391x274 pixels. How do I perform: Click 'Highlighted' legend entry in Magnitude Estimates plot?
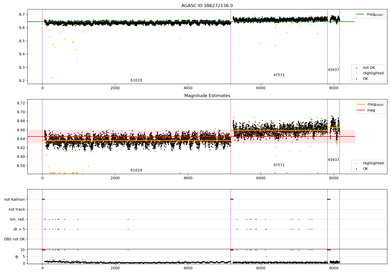coord(373,163)
